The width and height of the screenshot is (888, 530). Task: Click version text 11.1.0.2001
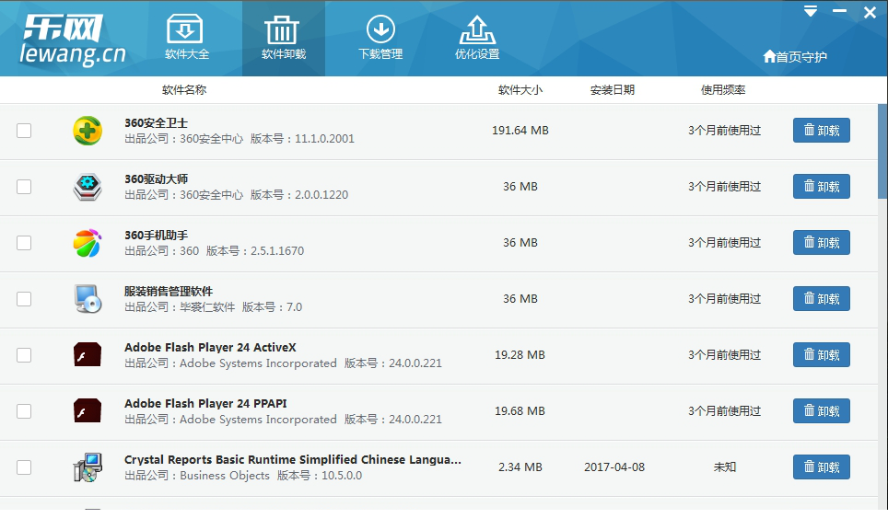324,139
